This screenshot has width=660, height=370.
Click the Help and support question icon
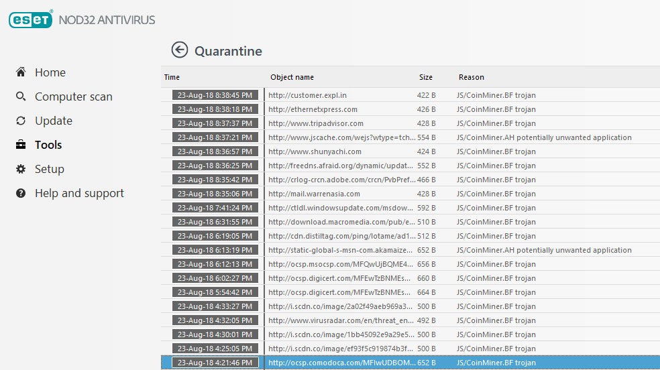(x=21, y=193)
